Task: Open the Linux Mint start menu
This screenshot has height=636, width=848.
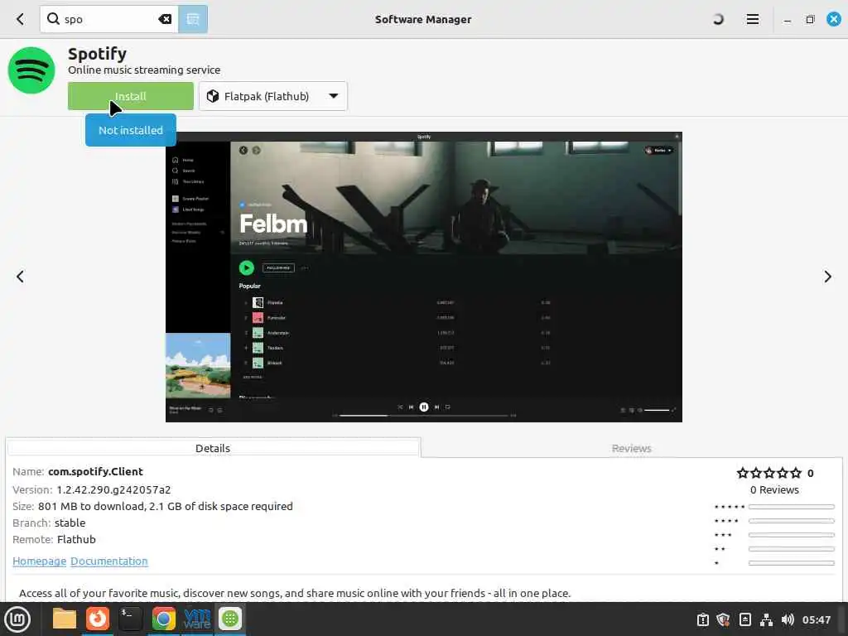Action: coord(17,619)
